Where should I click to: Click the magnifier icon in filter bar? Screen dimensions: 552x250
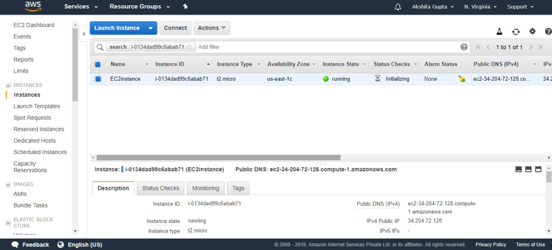[x=100, y=47]
